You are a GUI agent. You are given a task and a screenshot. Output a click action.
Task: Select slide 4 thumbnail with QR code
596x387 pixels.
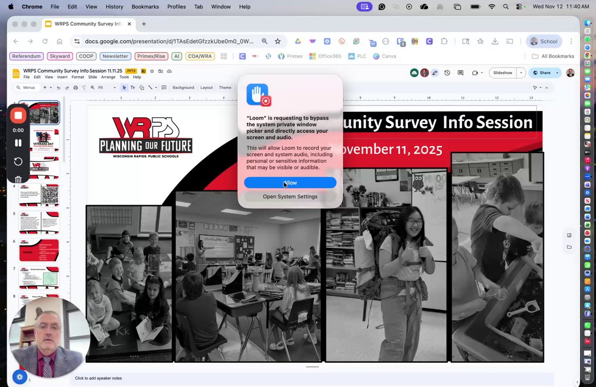(x=39, y=195)
